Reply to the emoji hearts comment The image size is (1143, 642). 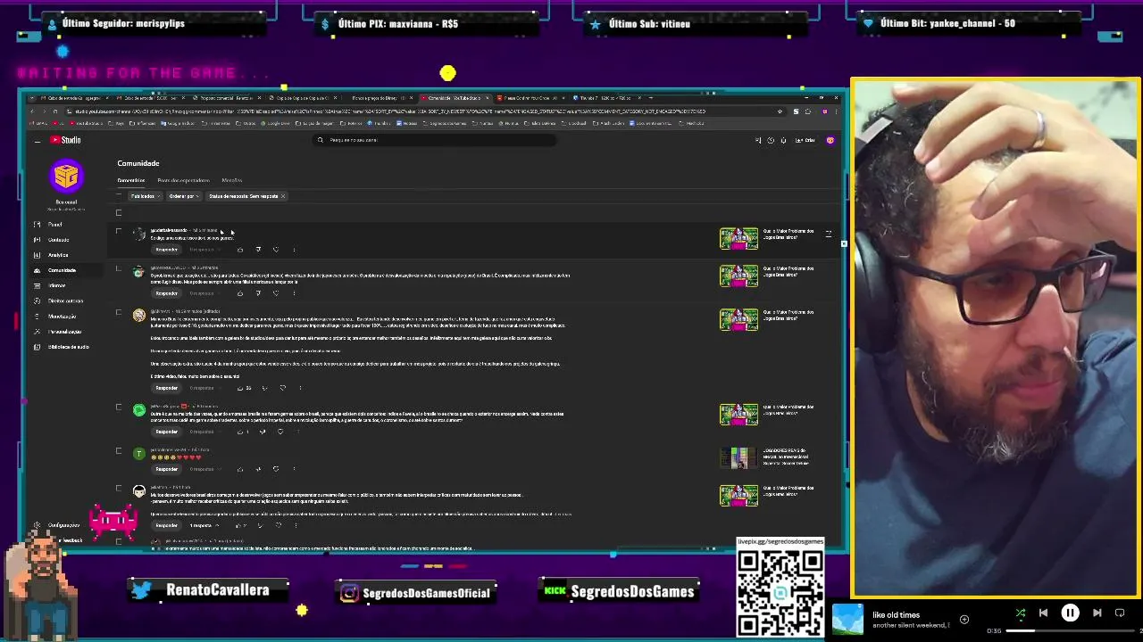click(167, 469)
